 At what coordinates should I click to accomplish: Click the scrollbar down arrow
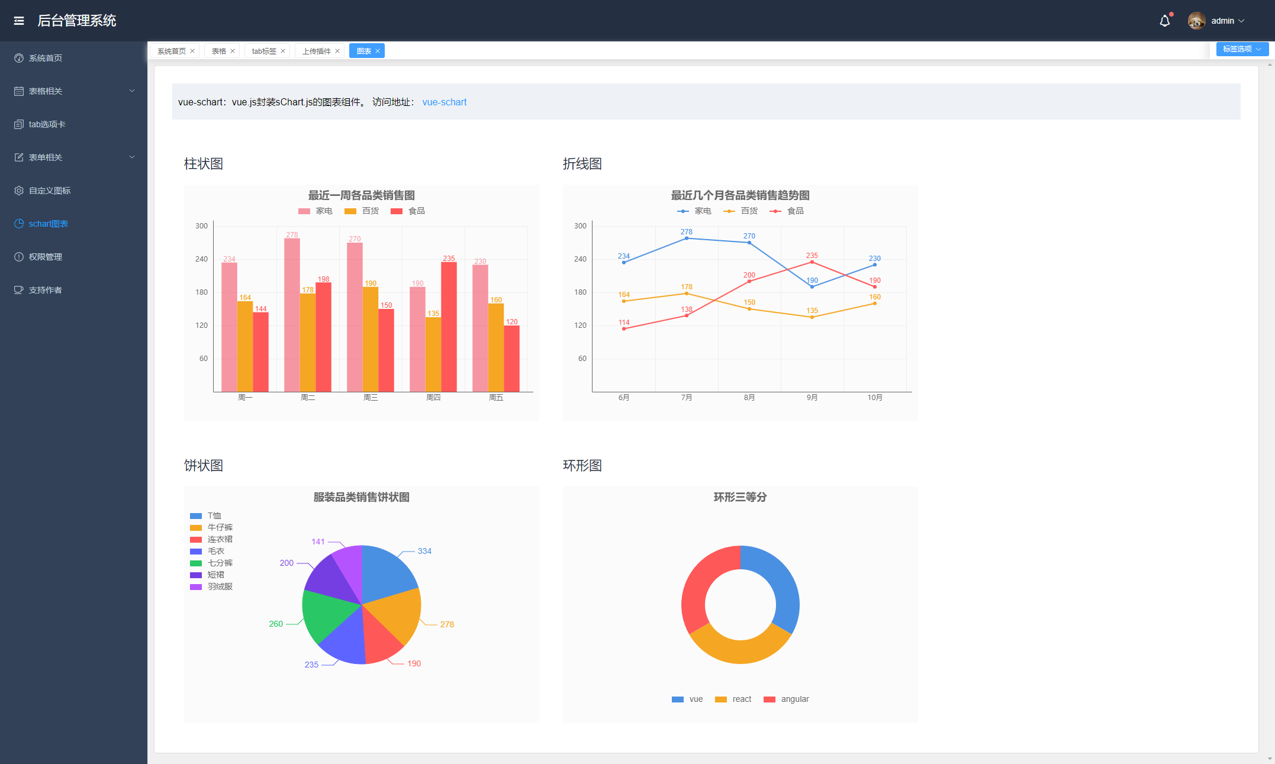(x=1270, y=759)
